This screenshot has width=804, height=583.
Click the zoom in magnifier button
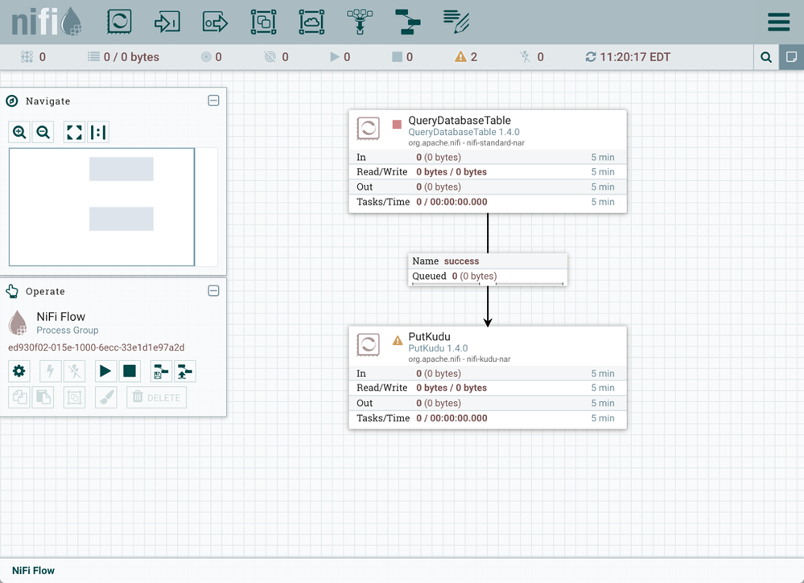19,133
